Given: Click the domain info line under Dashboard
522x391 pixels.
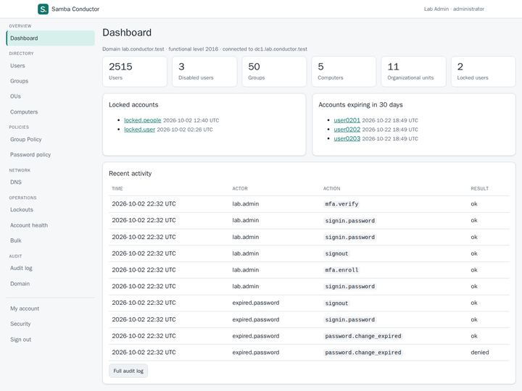Looking at the screenshot, I should (204, 49).
